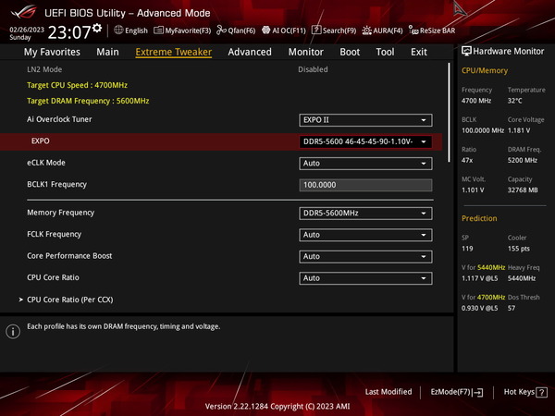Click the Temperature 32°C value
This screenshot has height=416, width=555.
[514, 101]
